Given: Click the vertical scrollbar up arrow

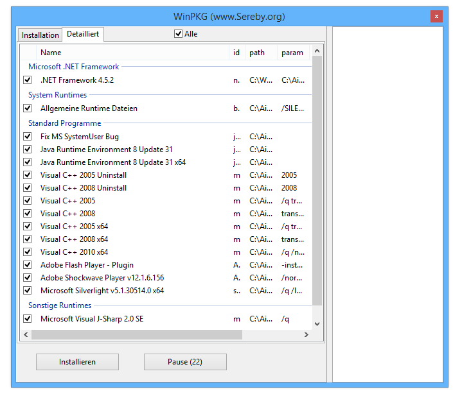Looking at the screenshot, I should [x=317, y=51].
